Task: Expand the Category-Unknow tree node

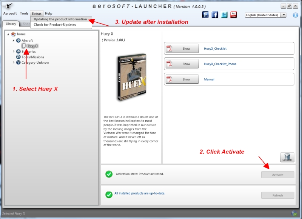Action: point(14,63)
